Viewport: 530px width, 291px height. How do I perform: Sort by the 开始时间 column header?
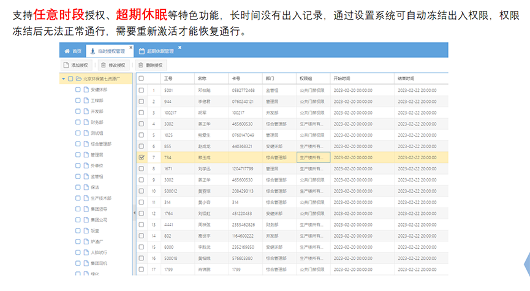pos(342,78)
